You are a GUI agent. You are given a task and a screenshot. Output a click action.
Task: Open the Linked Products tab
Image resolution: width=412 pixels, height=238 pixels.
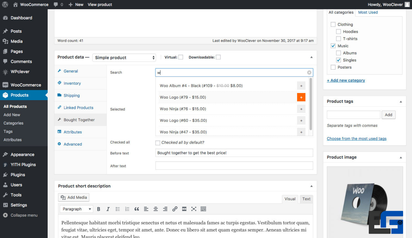[81, 108]
